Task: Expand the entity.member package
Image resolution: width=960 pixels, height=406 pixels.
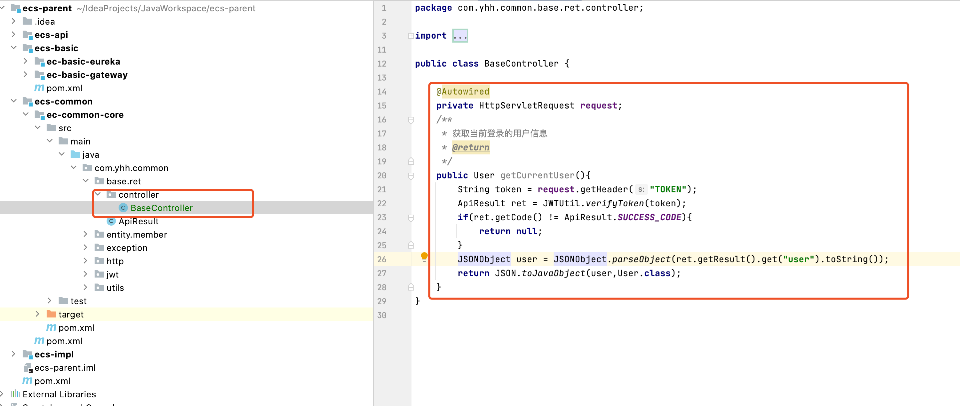Action: pos(85,234)
